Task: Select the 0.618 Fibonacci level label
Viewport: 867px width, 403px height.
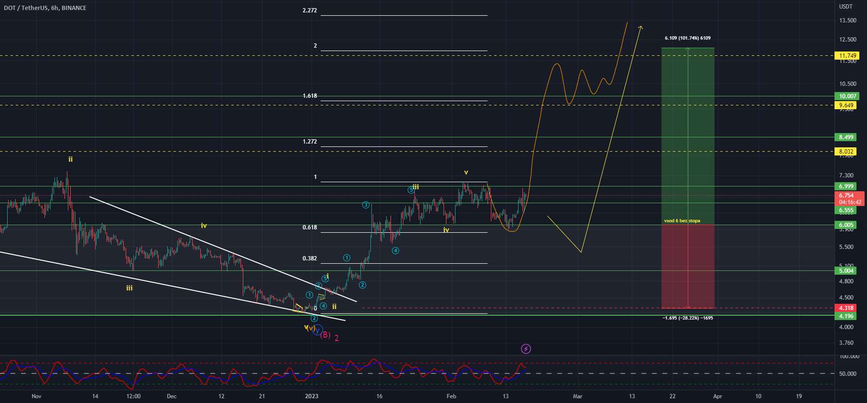Action: [310, 227]
